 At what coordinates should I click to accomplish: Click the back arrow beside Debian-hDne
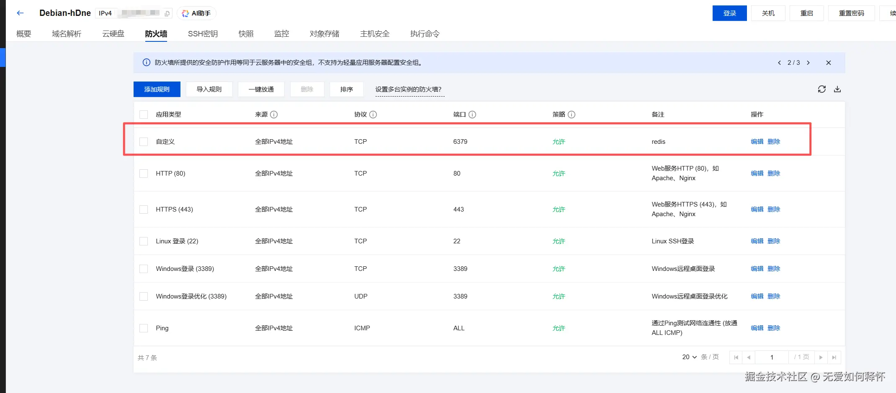[20, 13]
